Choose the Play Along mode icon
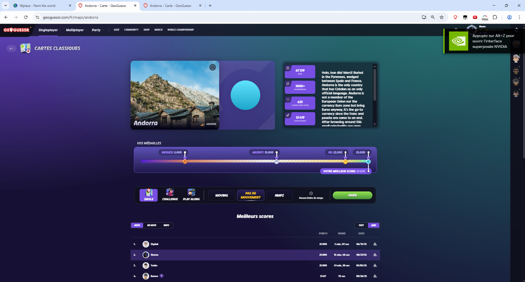Image resolution: width=525 pixels, height=282 pixels. tap(191, 195)
